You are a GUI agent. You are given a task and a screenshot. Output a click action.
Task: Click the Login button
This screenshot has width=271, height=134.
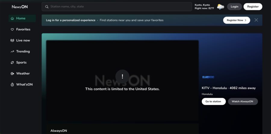[x=234, y=7]
